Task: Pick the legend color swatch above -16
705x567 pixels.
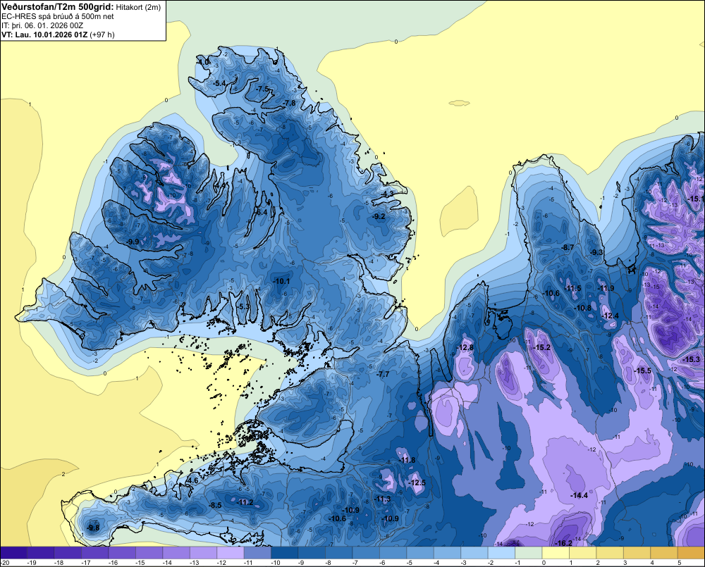Action: (122, 553)
